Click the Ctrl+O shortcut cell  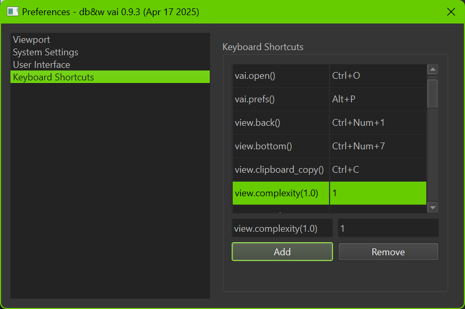[x=378, y=76]
